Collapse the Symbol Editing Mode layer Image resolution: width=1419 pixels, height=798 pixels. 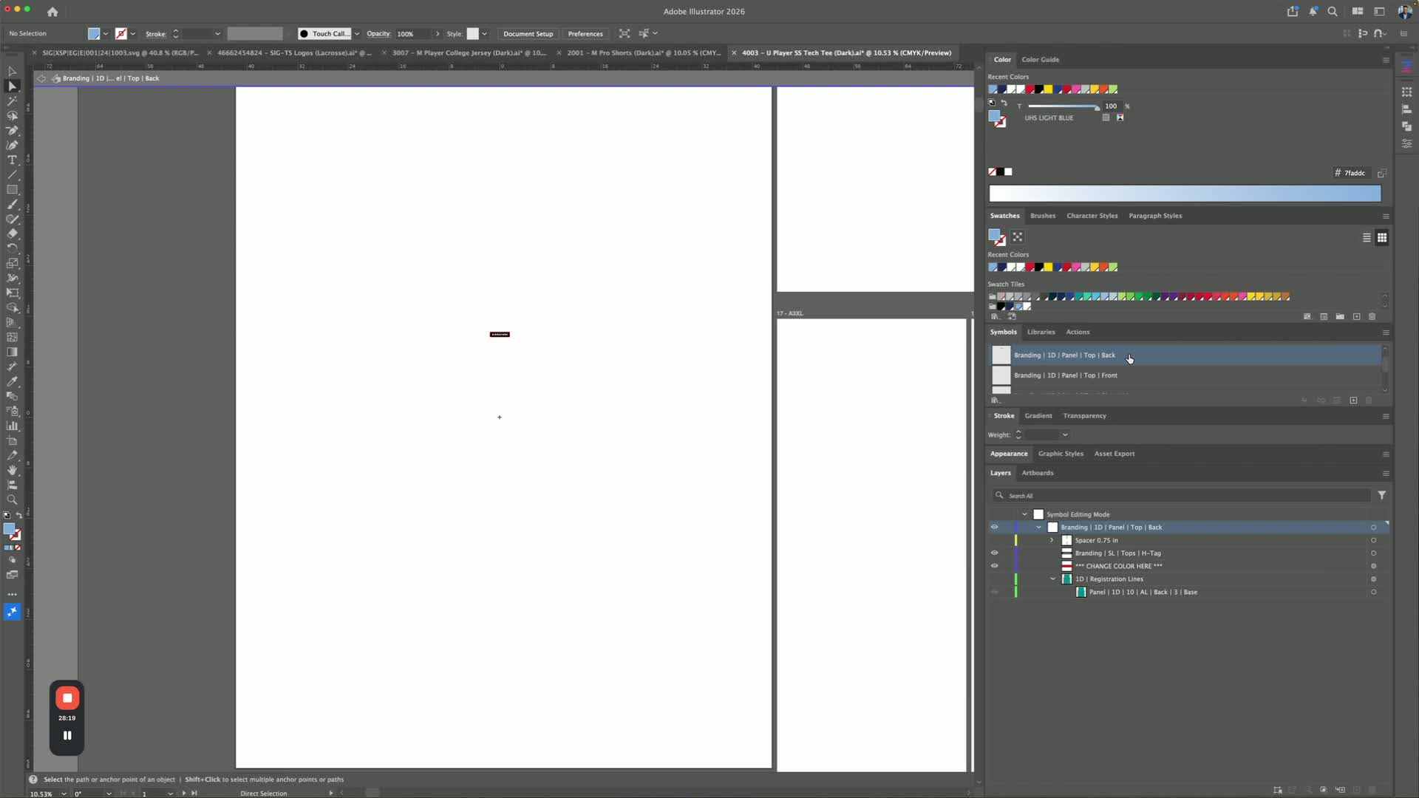[1024, 514]
